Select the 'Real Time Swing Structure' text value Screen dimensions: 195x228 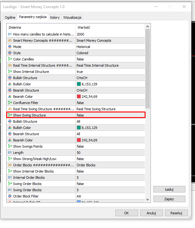110,109
